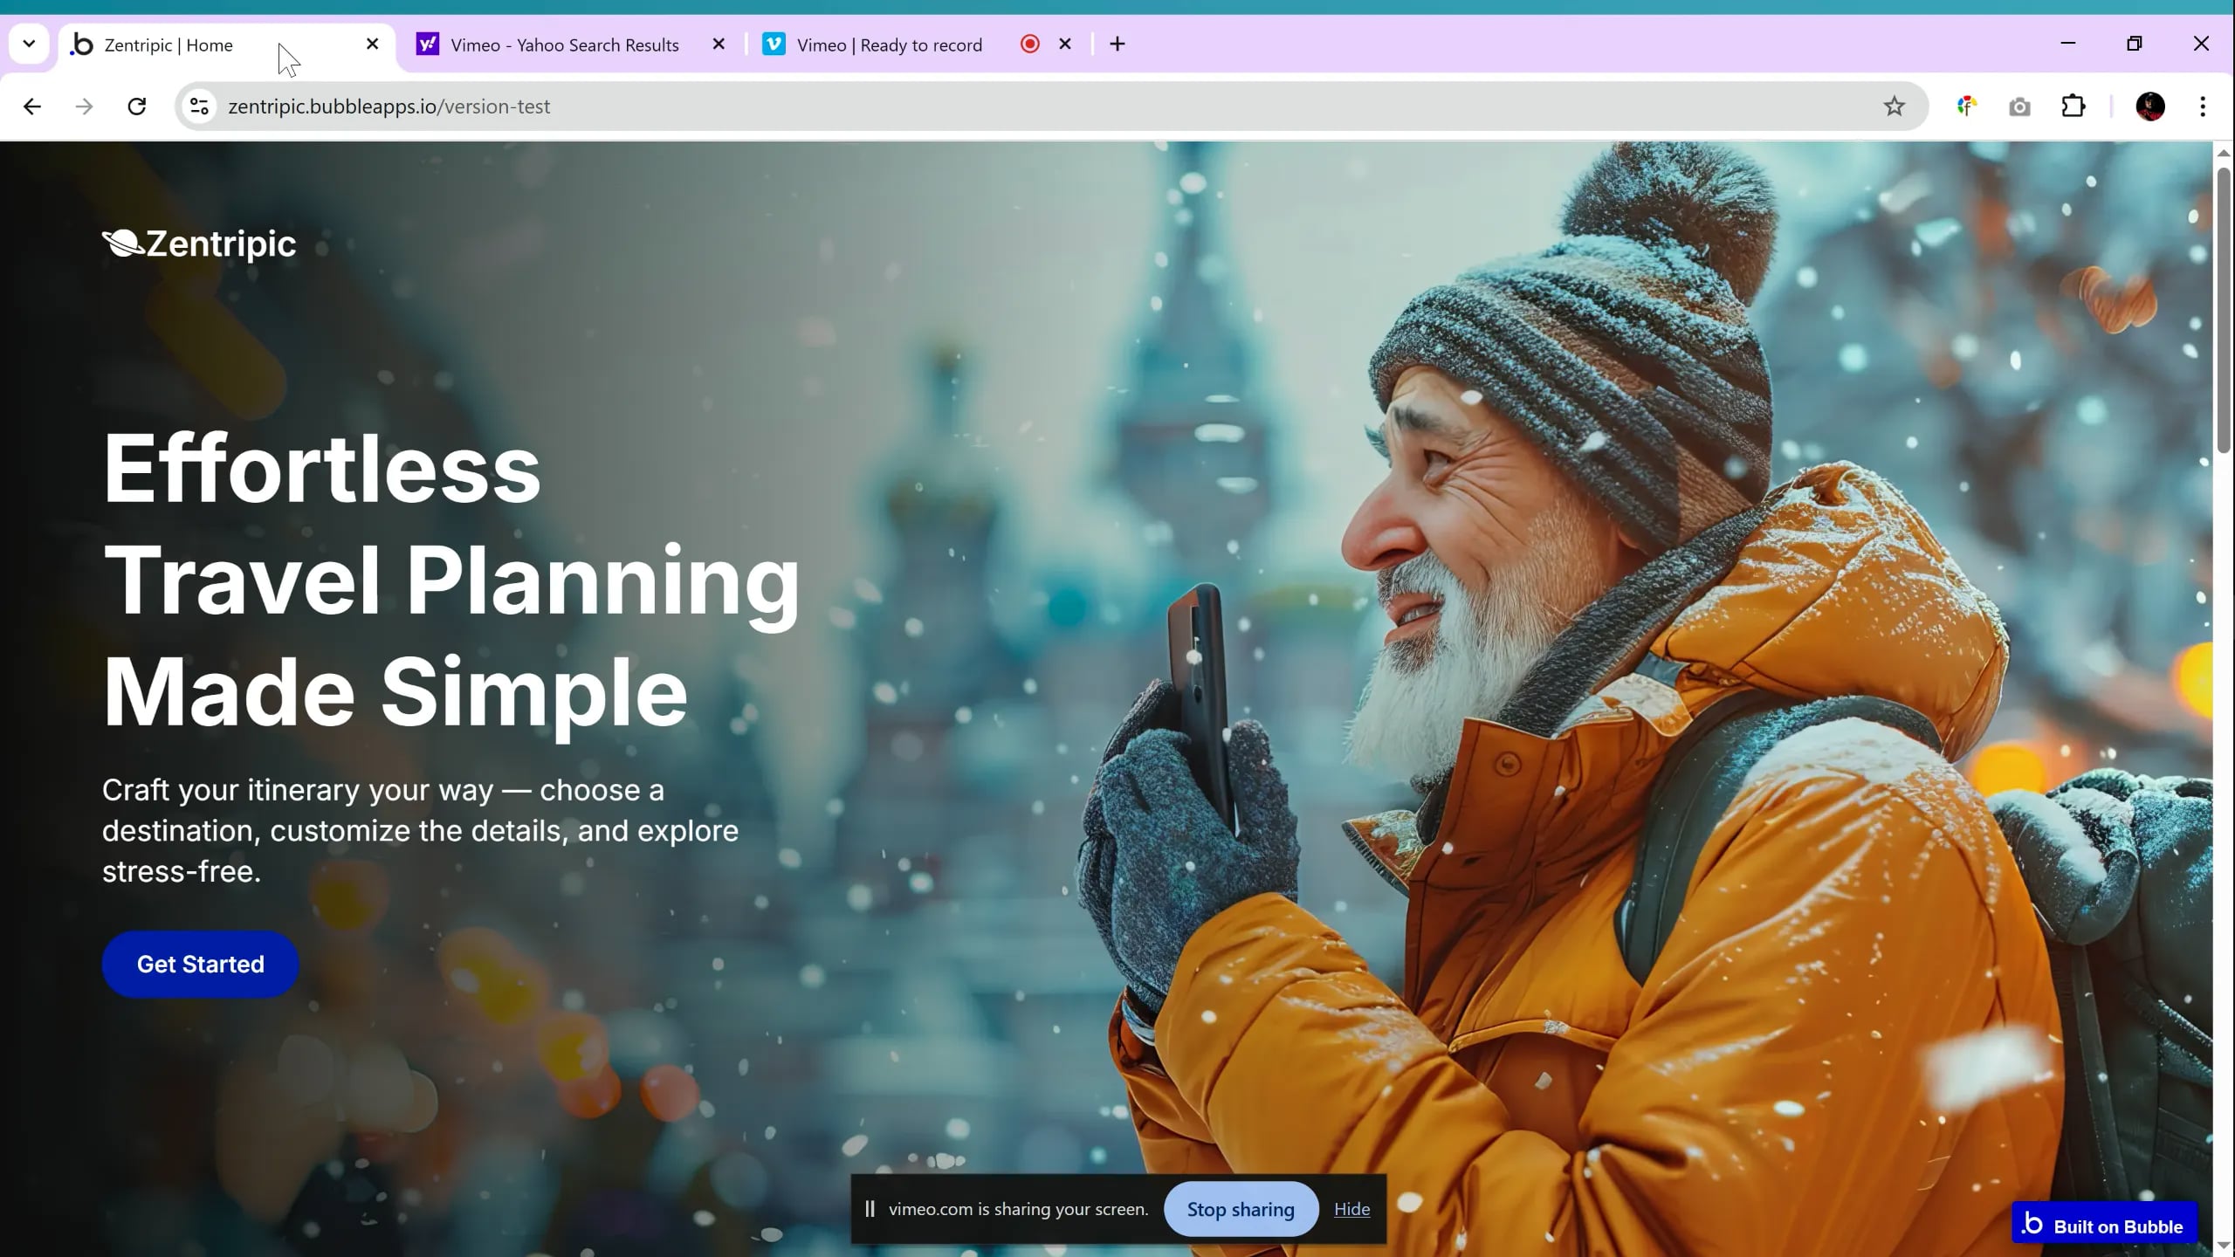
Task: Switch to Vimeo | Ready to record tab
Action: point(890,45)
